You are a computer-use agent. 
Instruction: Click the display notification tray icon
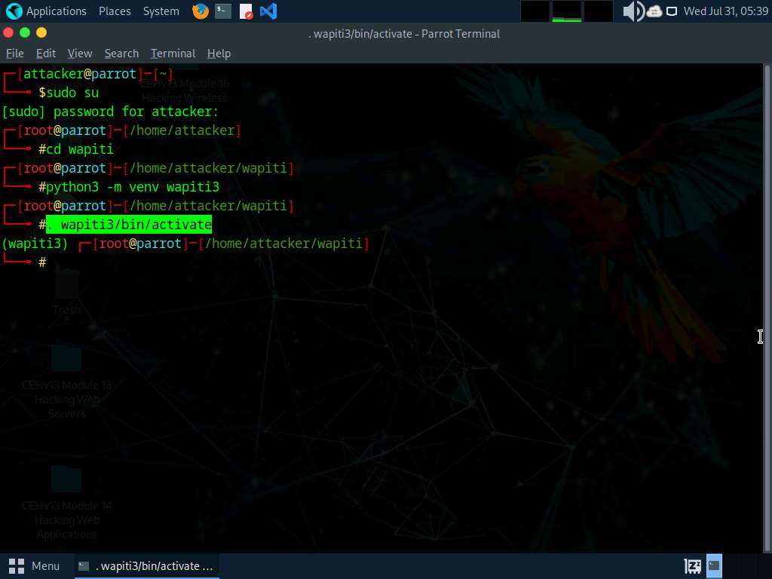tap(671, 11)
